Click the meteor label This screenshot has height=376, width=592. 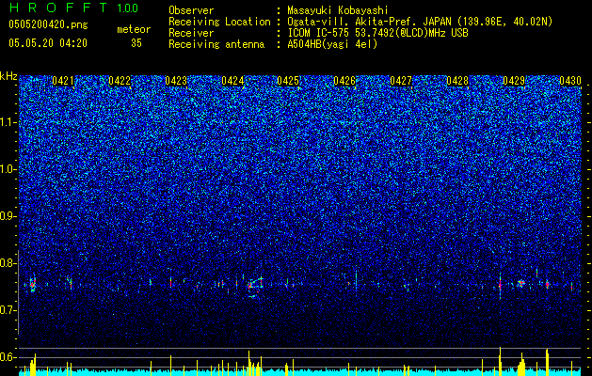coord(134,29)
